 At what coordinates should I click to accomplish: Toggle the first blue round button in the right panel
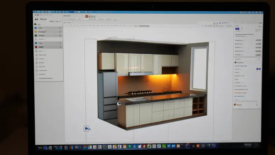pyautogui.click(x=257, y=69)
